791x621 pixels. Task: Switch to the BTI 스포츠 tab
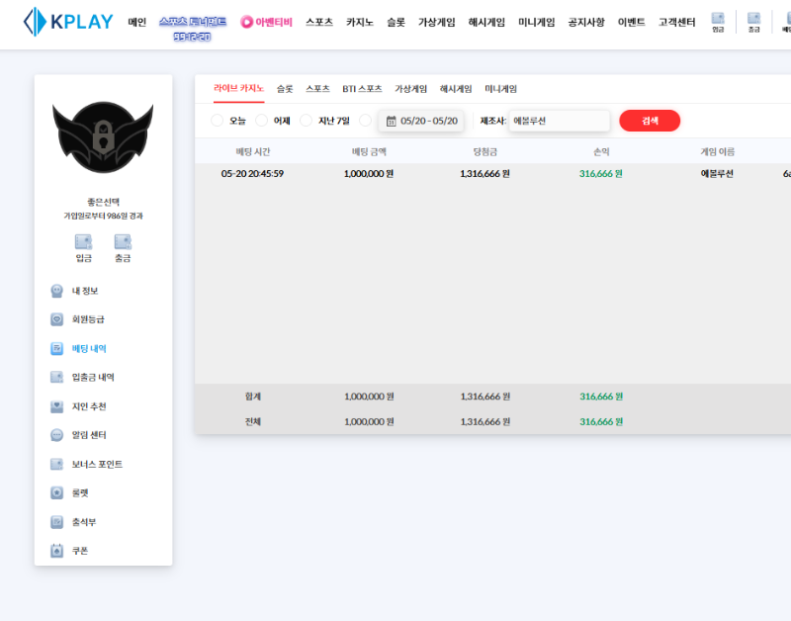[x=362, y=89]
